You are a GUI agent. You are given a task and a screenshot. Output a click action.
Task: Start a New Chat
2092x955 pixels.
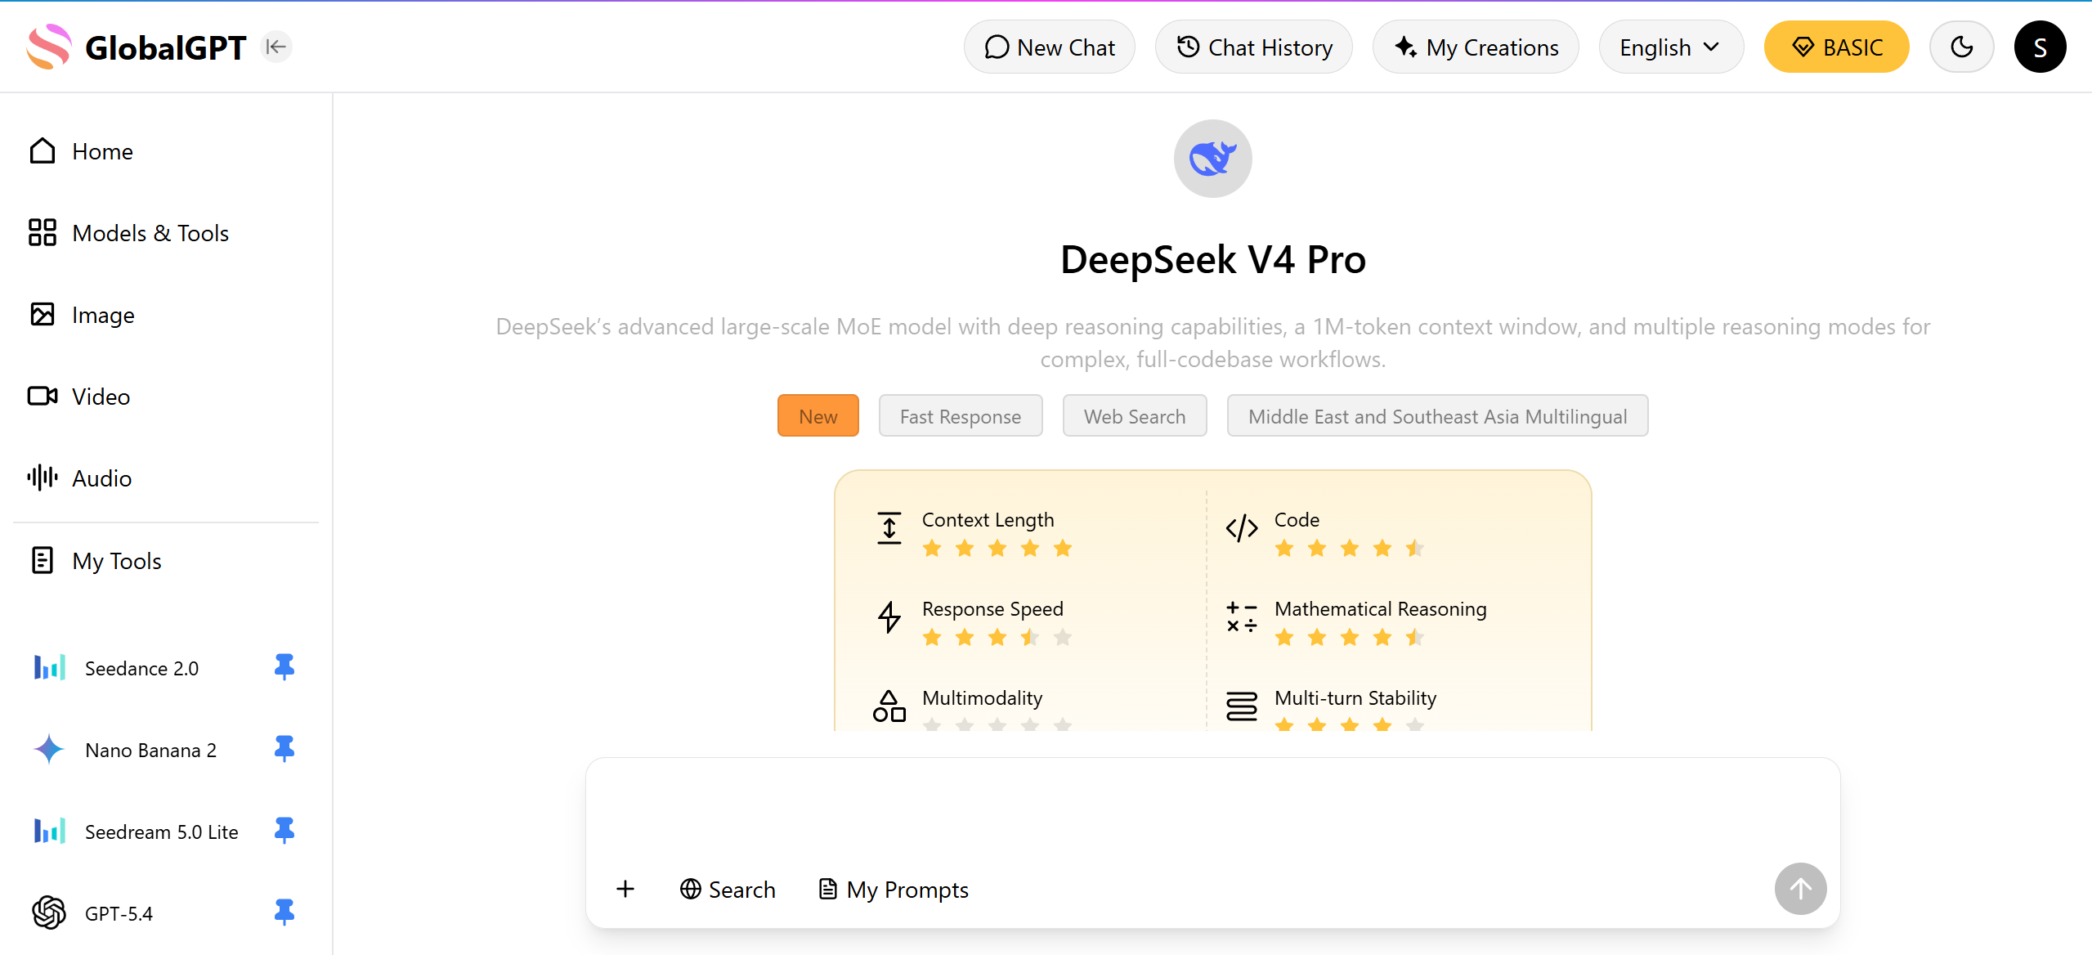(x=1049, y=47)
